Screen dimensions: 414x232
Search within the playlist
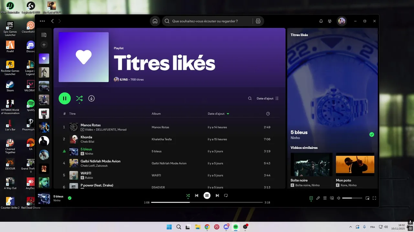tap(250, 99)
